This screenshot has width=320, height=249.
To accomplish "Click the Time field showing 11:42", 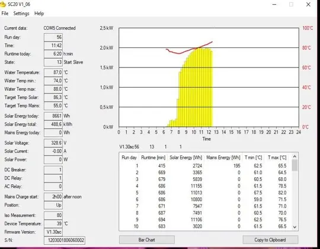I will (x=53, y=46).
